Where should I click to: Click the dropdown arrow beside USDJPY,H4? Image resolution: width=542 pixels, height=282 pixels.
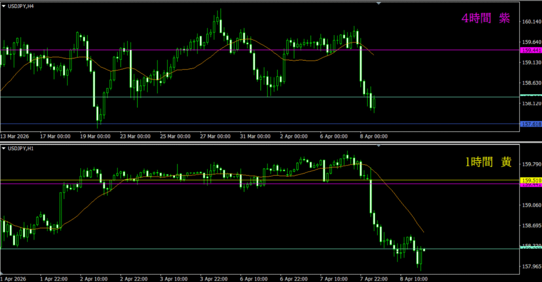pyautogui.click(x=4, y=6)
